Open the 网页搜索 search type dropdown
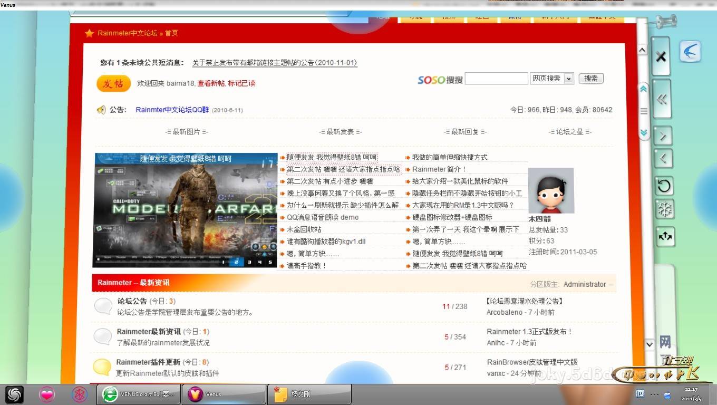 (551, 79)
